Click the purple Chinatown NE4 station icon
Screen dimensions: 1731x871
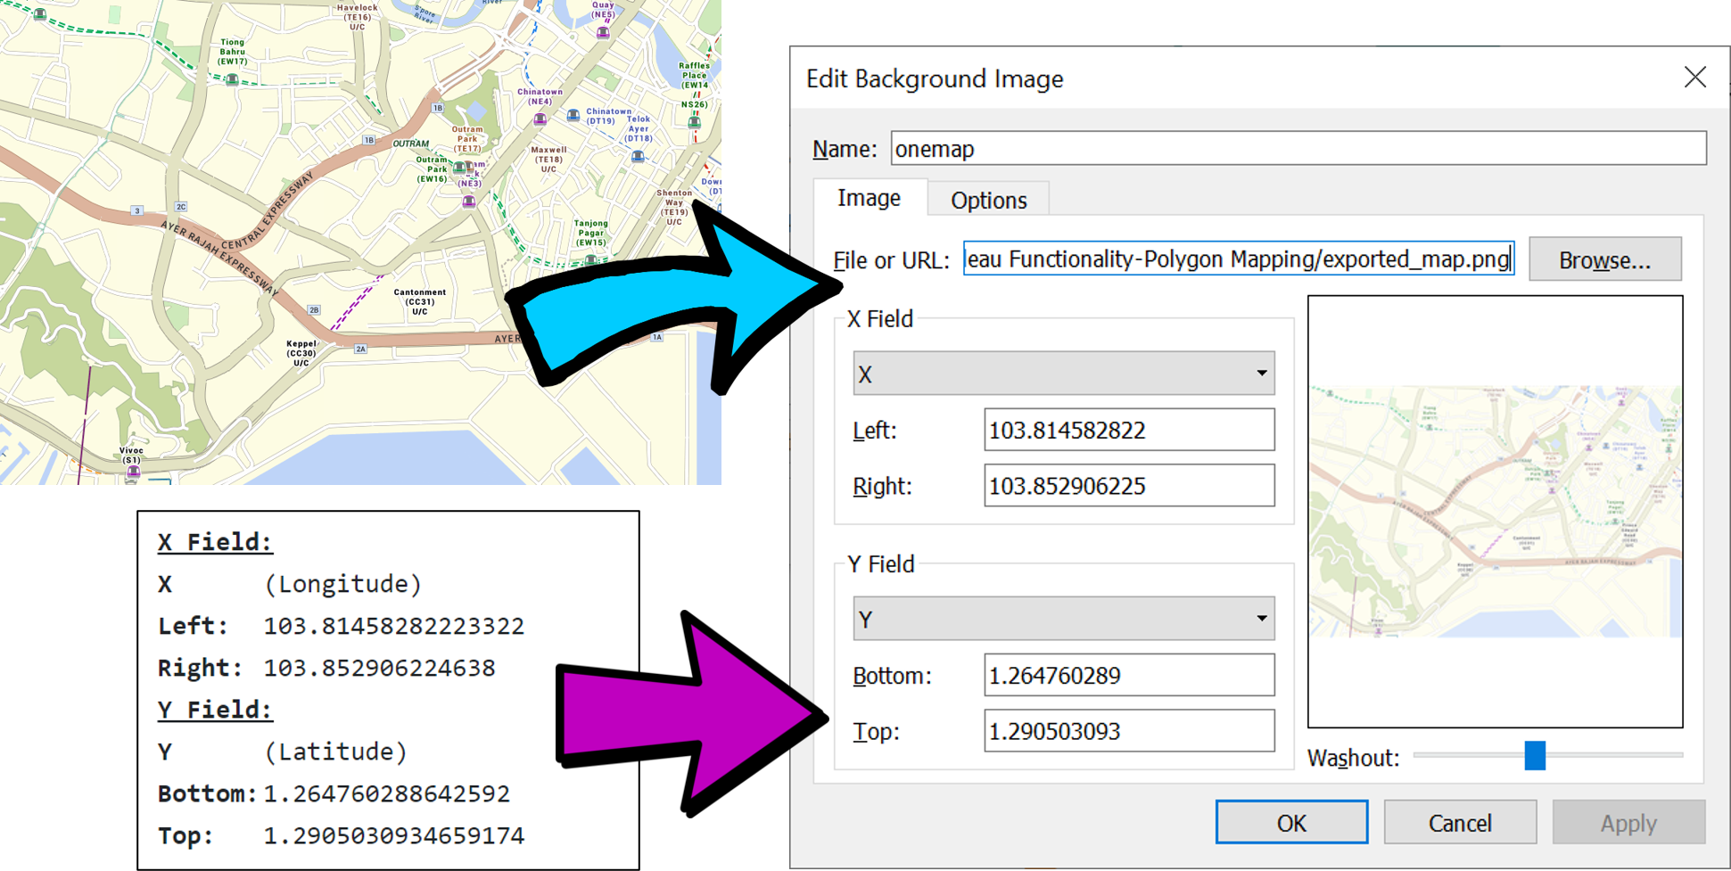coord(540,119)
